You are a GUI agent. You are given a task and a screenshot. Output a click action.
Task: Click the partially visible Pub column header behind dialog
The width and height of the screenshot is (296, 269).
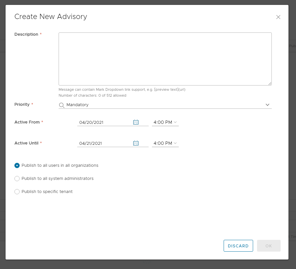click(293, 46)
